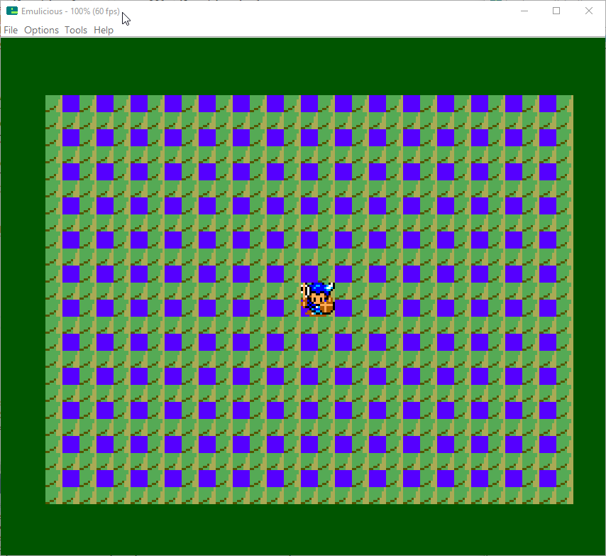Click the bottom-right purple tile on the map
The width and height of the screenshot is (606, 556).
[x=548, y=478]
